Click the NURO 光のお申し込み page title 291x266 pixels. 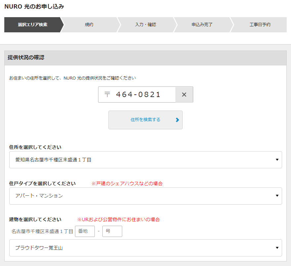pyautogui.click(x=34, y=7)
